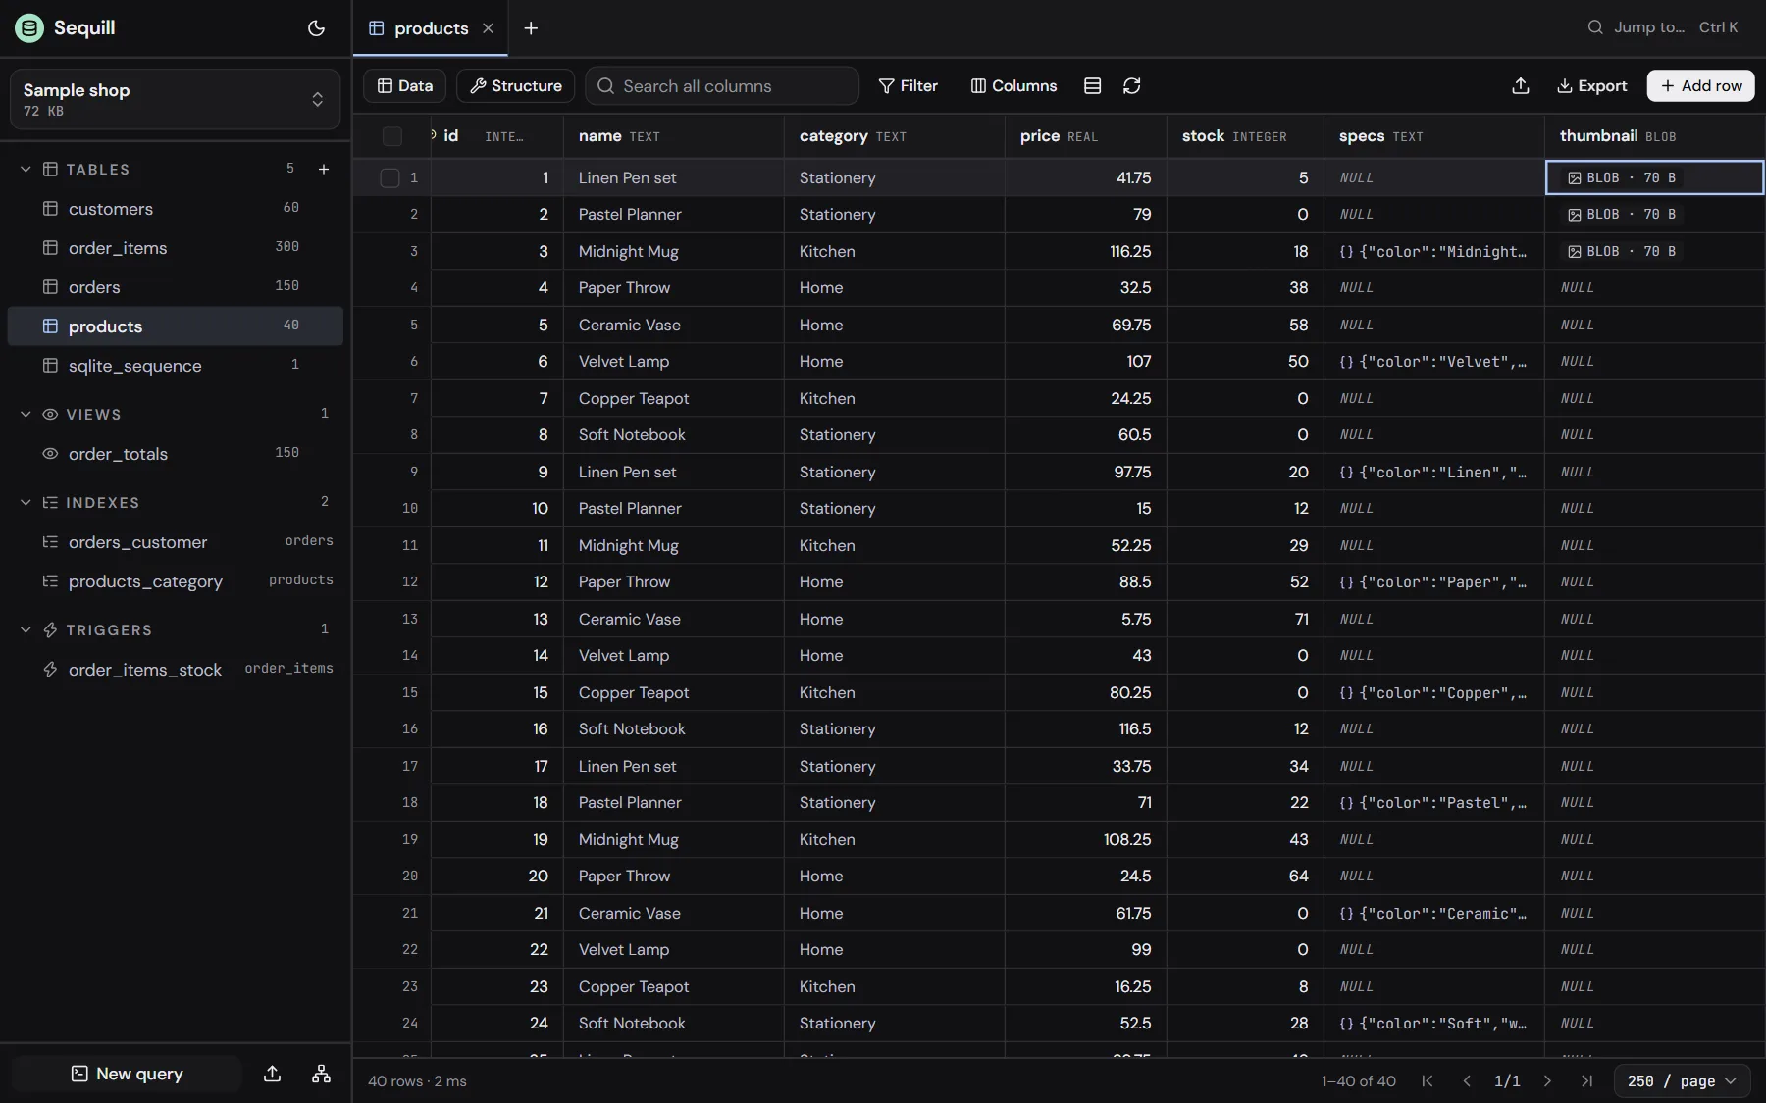1766x1103 pixels.
Task: Click the share upload icon in toolbar
Action: pos(1521,86)
